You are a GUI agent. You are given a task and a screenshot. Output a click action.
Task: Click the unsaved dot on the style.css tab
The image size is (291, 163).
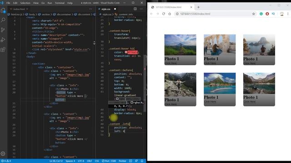[x=115, y=9]
